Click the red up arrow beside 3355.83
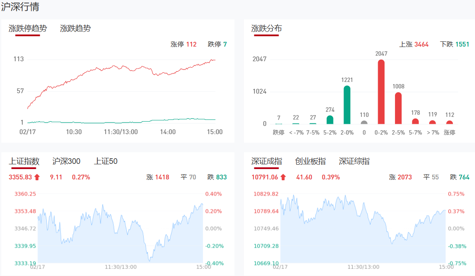The image size is (475, 276). (37, 177)
